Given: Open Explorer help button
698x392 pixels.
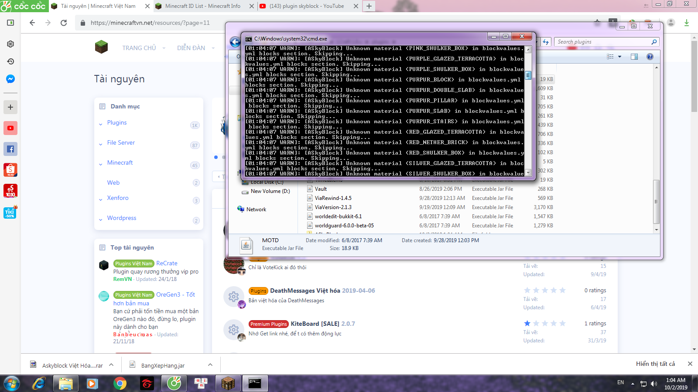Looking at the screenshot, I should coord(650,57).
